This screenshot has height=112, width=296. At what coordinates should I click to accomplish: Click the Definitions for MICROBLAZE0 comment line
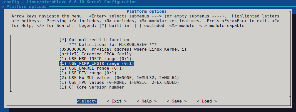109,45
